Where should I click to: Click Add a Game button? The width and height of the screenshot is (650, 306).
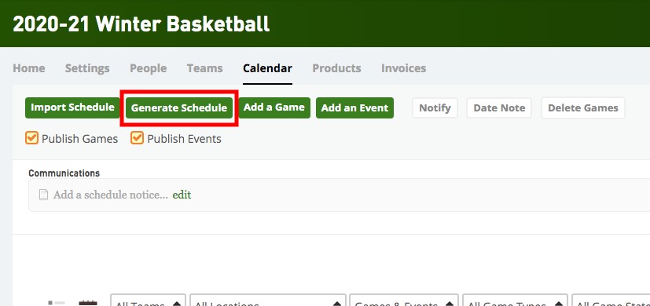[x=274, y=107]
